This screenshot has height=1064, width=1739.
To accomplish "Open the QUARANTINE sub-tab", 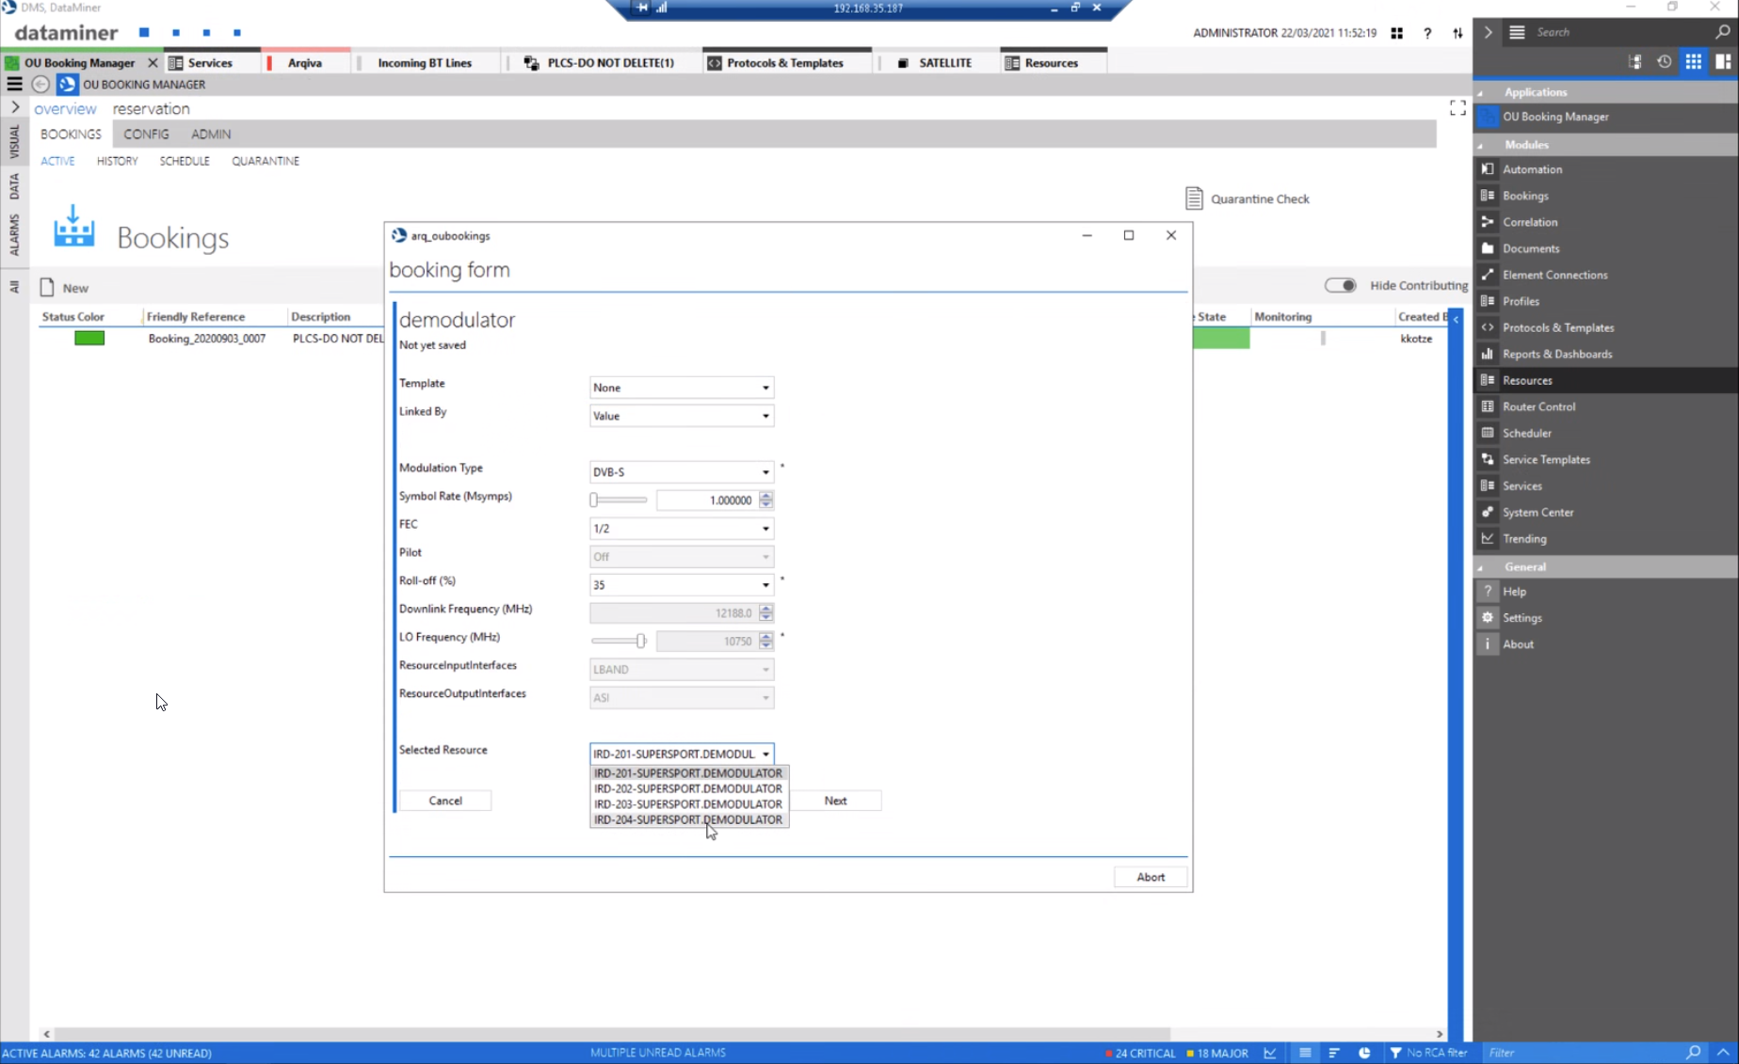I will pos(266,161).
